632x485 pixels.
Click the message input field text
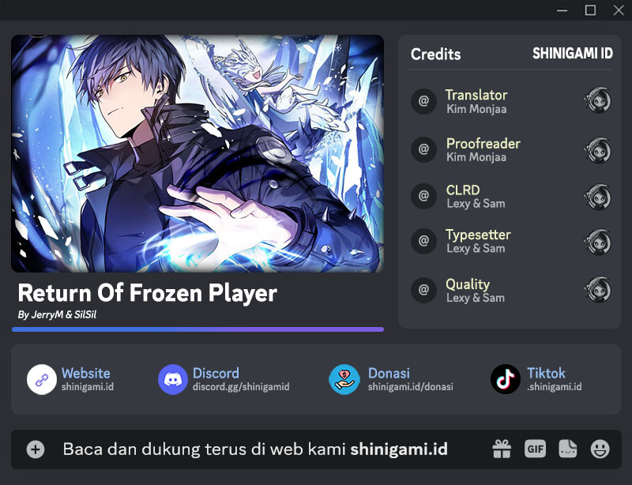[x=255, y=449]
